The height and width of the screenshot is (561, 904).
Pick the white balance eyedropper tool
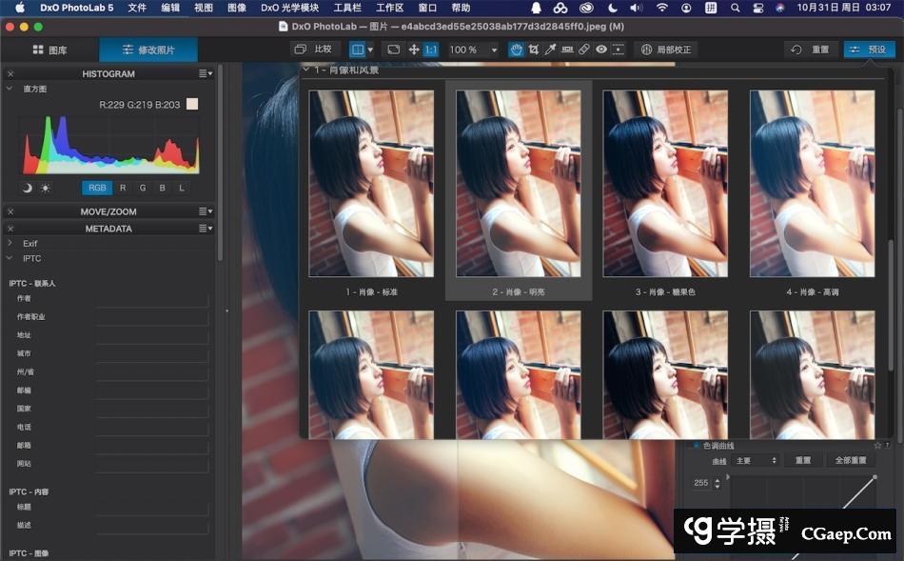click(x=550, y=50)
